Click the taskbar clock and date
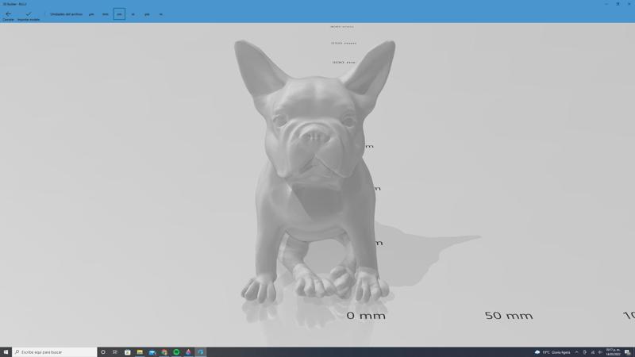Viewport: 635px width, 357px height. 613,352
